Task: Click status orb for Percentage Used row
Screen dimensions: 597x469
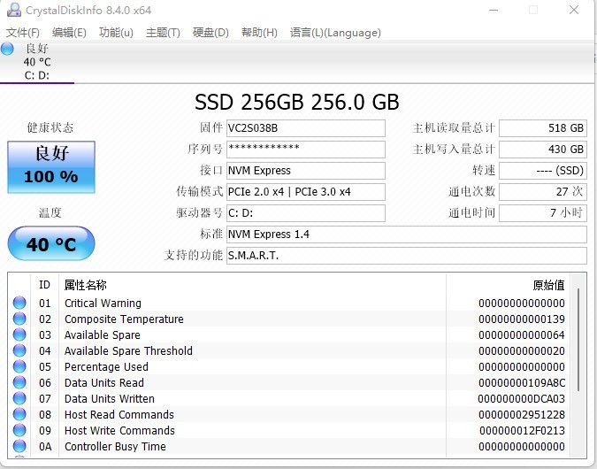Action: pyautogui.click(x=19, y=366)
